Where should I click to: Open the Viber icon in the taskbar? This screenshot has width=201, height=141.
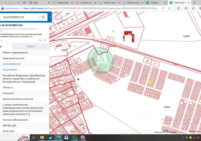tap(83, 137)
